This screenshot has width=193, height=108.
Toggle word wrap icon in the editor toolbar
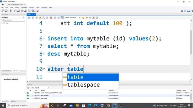(x=97, y=18)
